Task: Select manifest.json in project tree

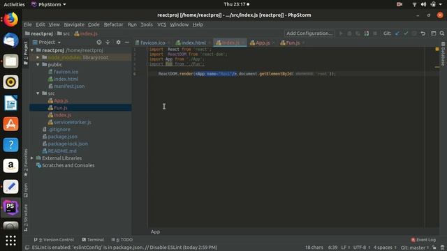Action: point(69,86)
